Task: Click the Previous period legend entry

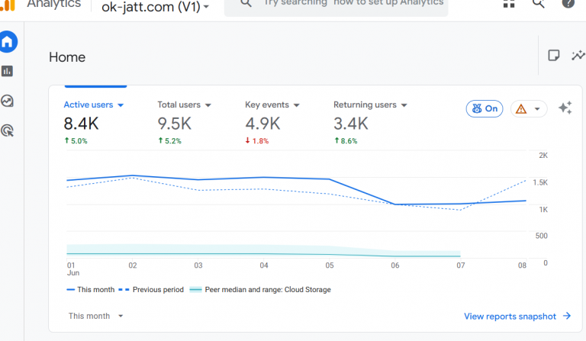Action: coord(151,290)
